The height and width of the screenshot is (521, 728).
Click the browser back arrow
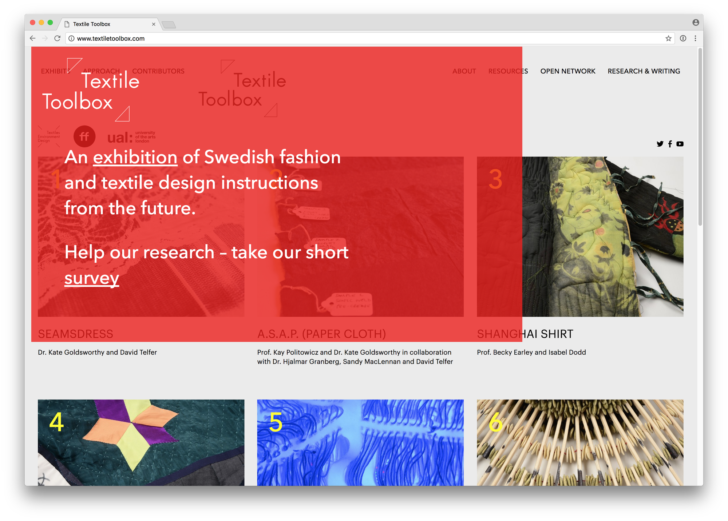[33, 38]
